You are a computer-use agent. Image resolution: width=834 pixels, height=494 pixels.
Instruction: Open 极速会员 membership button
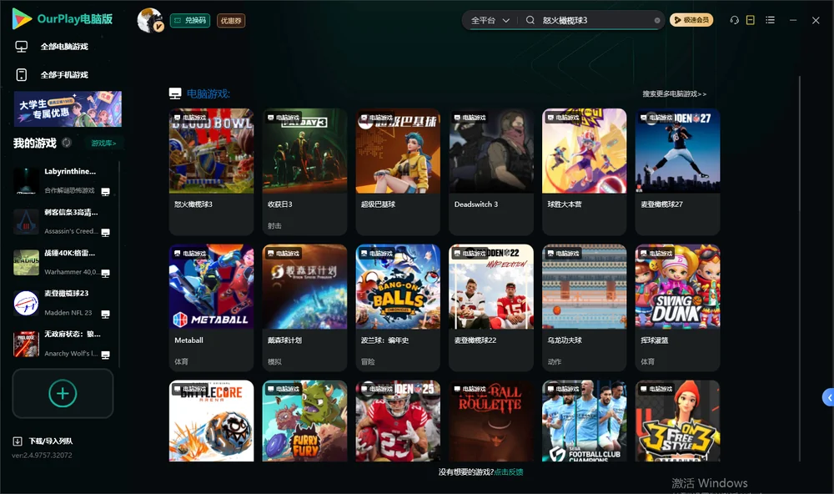pyautogui.click(x=691, y=20)
